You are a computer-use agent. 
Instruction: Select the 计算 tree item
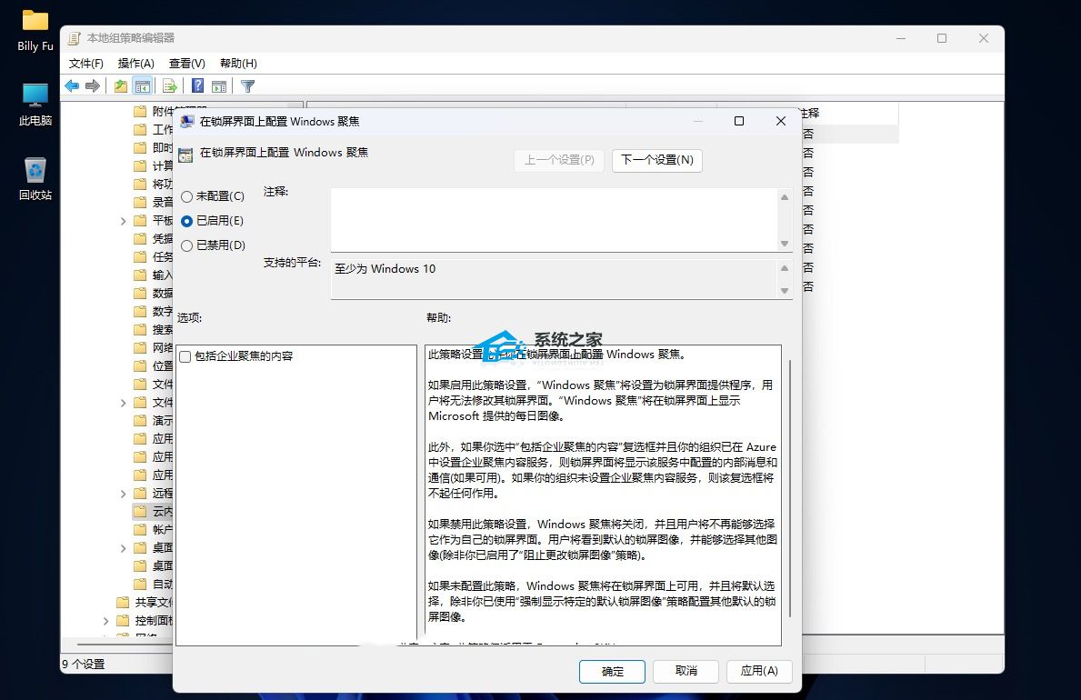(153, 165)
